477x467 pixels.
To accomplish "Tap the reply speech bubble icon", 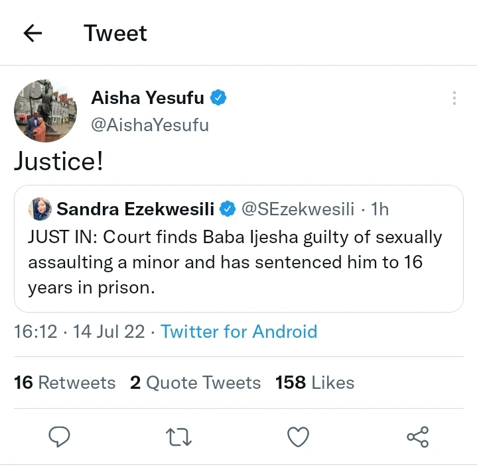I will point(60,437).
